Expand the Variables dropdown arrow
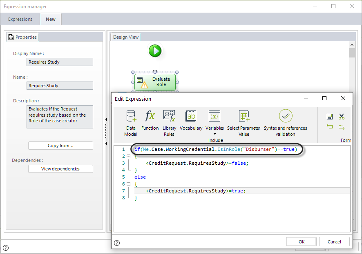Viewport: 362px width, 254px height. pos(215,134)
